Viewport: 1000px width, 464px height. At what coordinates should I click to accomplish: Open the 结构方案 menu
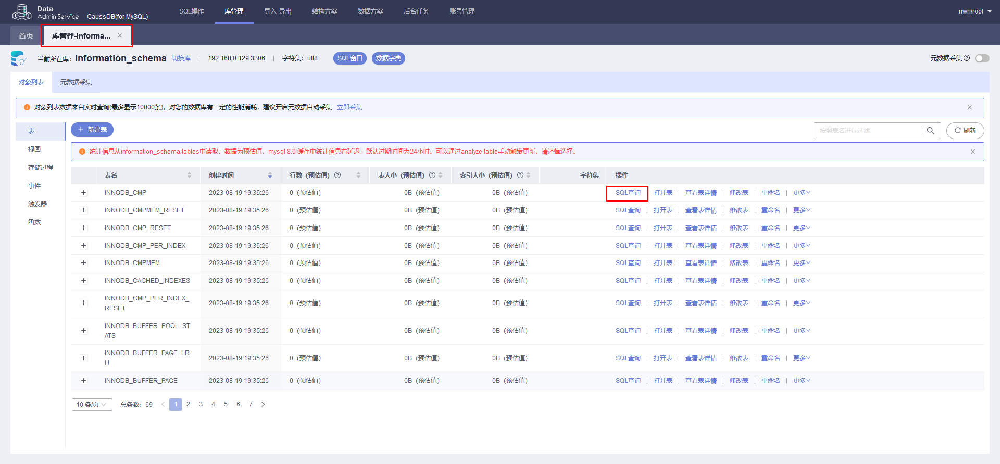click(324, 11)
